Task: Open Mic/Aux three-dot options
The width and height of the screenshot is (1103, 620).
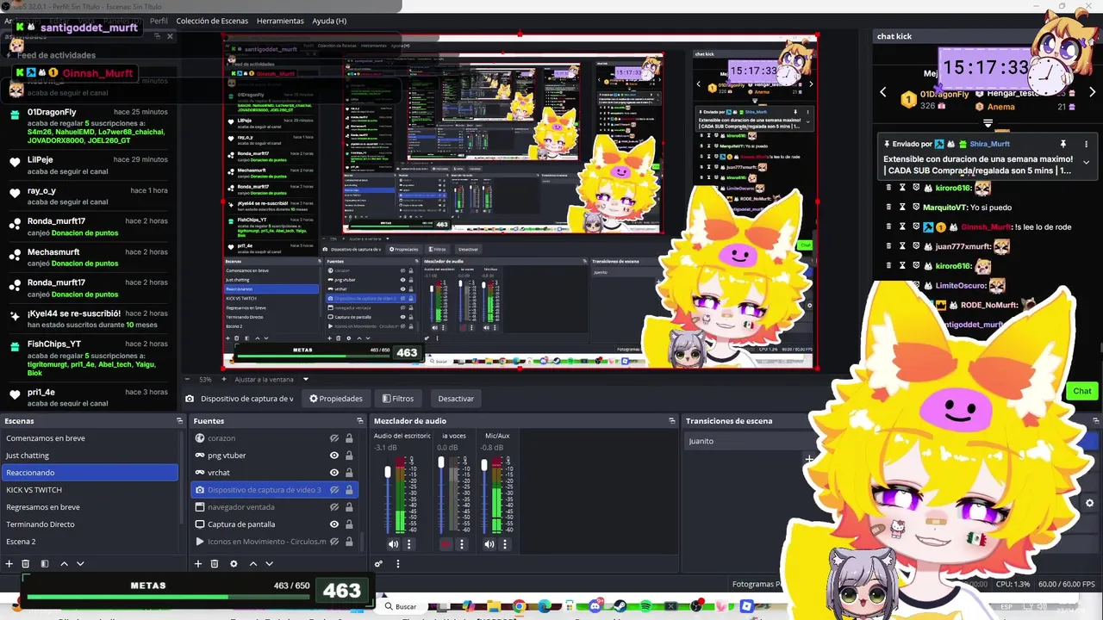Action: 505,544
